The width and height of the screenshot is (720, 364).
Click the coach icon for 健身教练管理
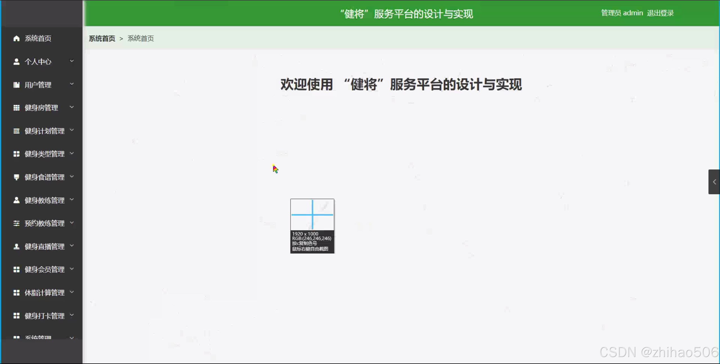click(16, 200)
